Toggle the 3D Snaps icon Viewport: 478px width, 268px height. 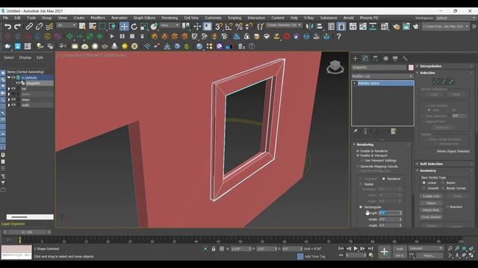coord(218,27)
